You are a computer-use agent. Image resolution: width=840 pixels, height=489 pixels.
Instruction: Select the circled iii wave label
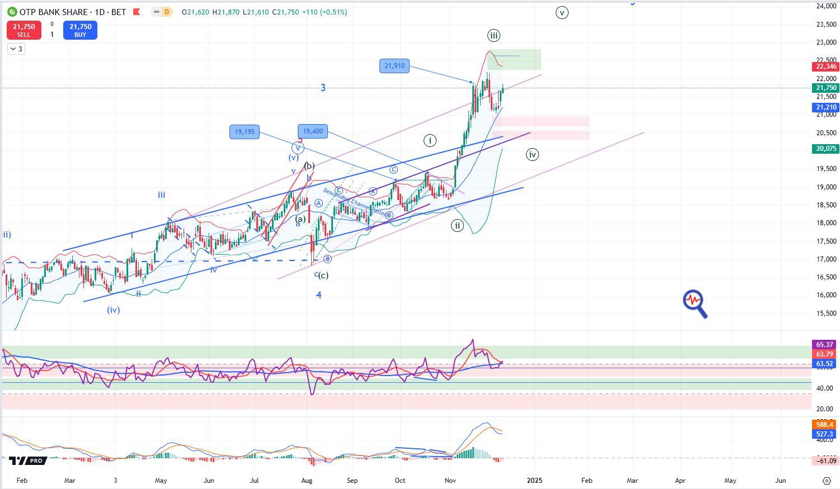click(494, 36)
